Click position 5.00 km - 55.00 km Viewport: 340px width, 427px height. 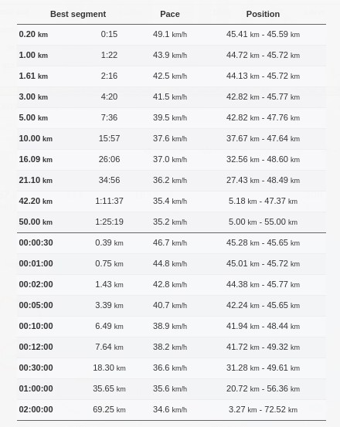pos(263,222)
